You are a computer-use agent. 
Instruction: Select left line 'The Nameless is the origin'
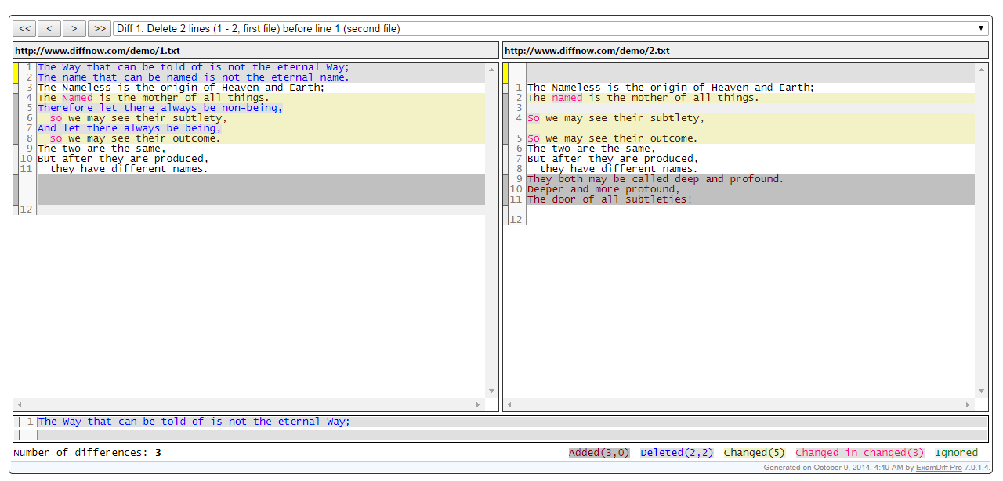tap(181, 88)
